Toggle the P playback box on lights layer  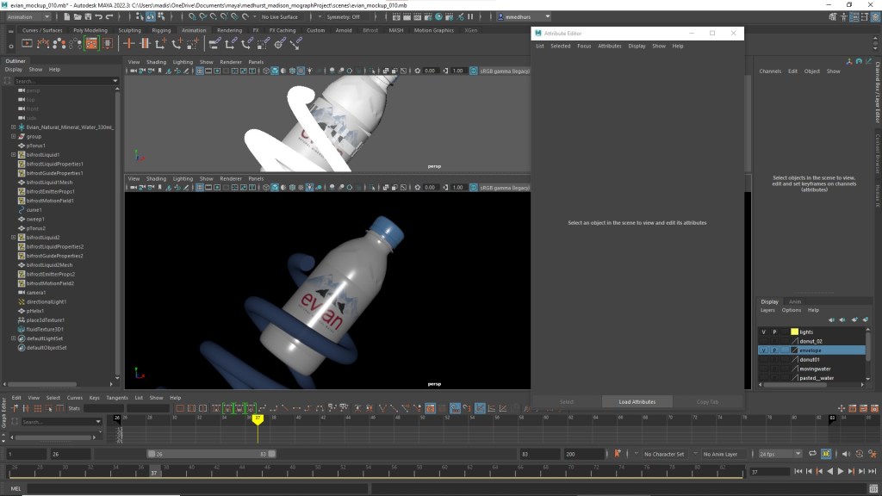(x=773, y=332)
